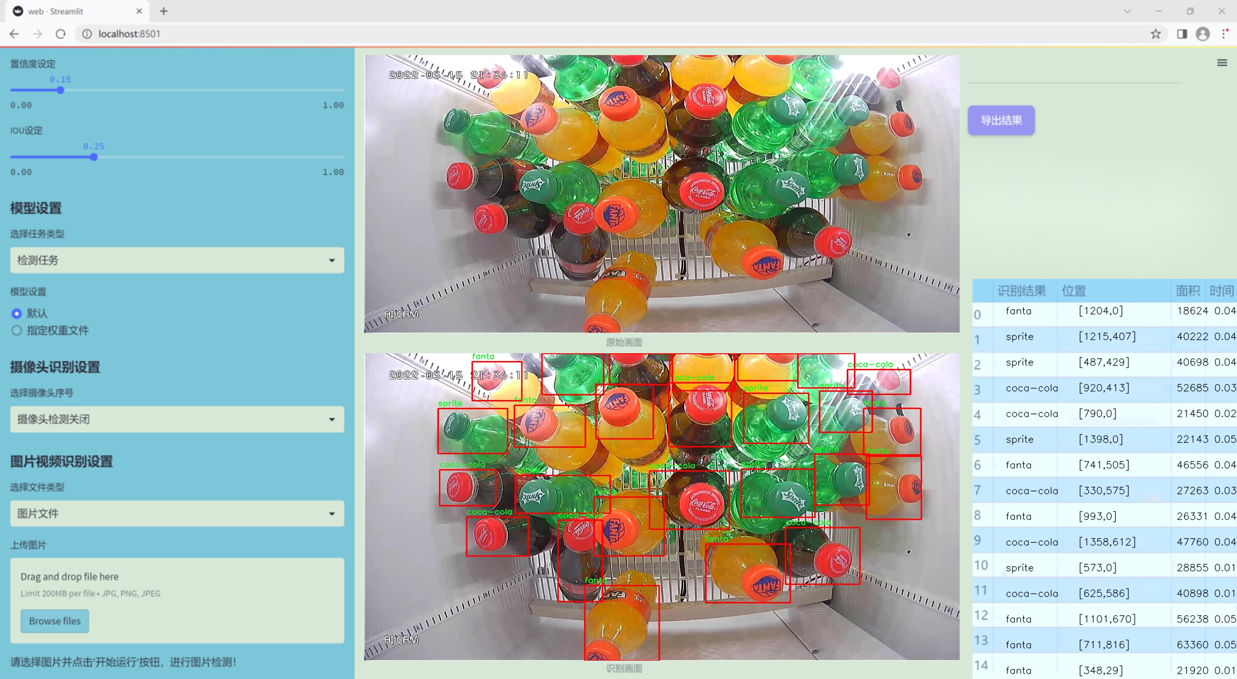Click row index 10 in results table
Screen dimensions: 1237x679
tap(981, 566)
